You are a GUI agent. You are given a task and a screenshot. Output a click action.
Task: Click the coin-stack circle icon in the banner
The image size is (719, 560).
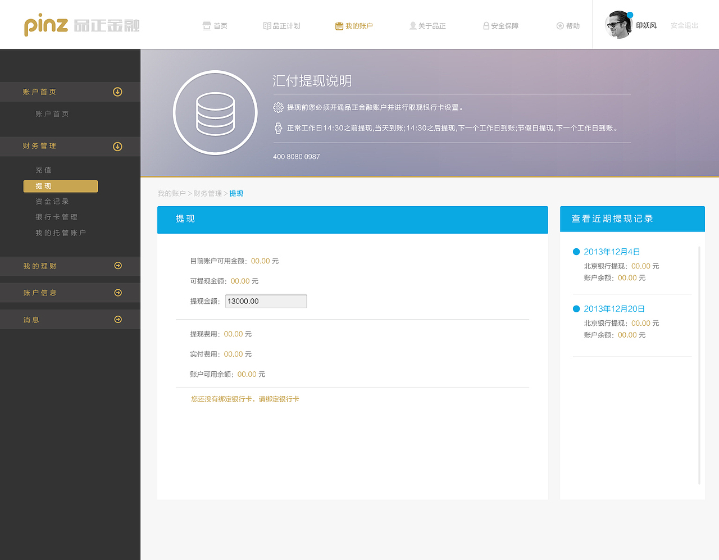215,112
